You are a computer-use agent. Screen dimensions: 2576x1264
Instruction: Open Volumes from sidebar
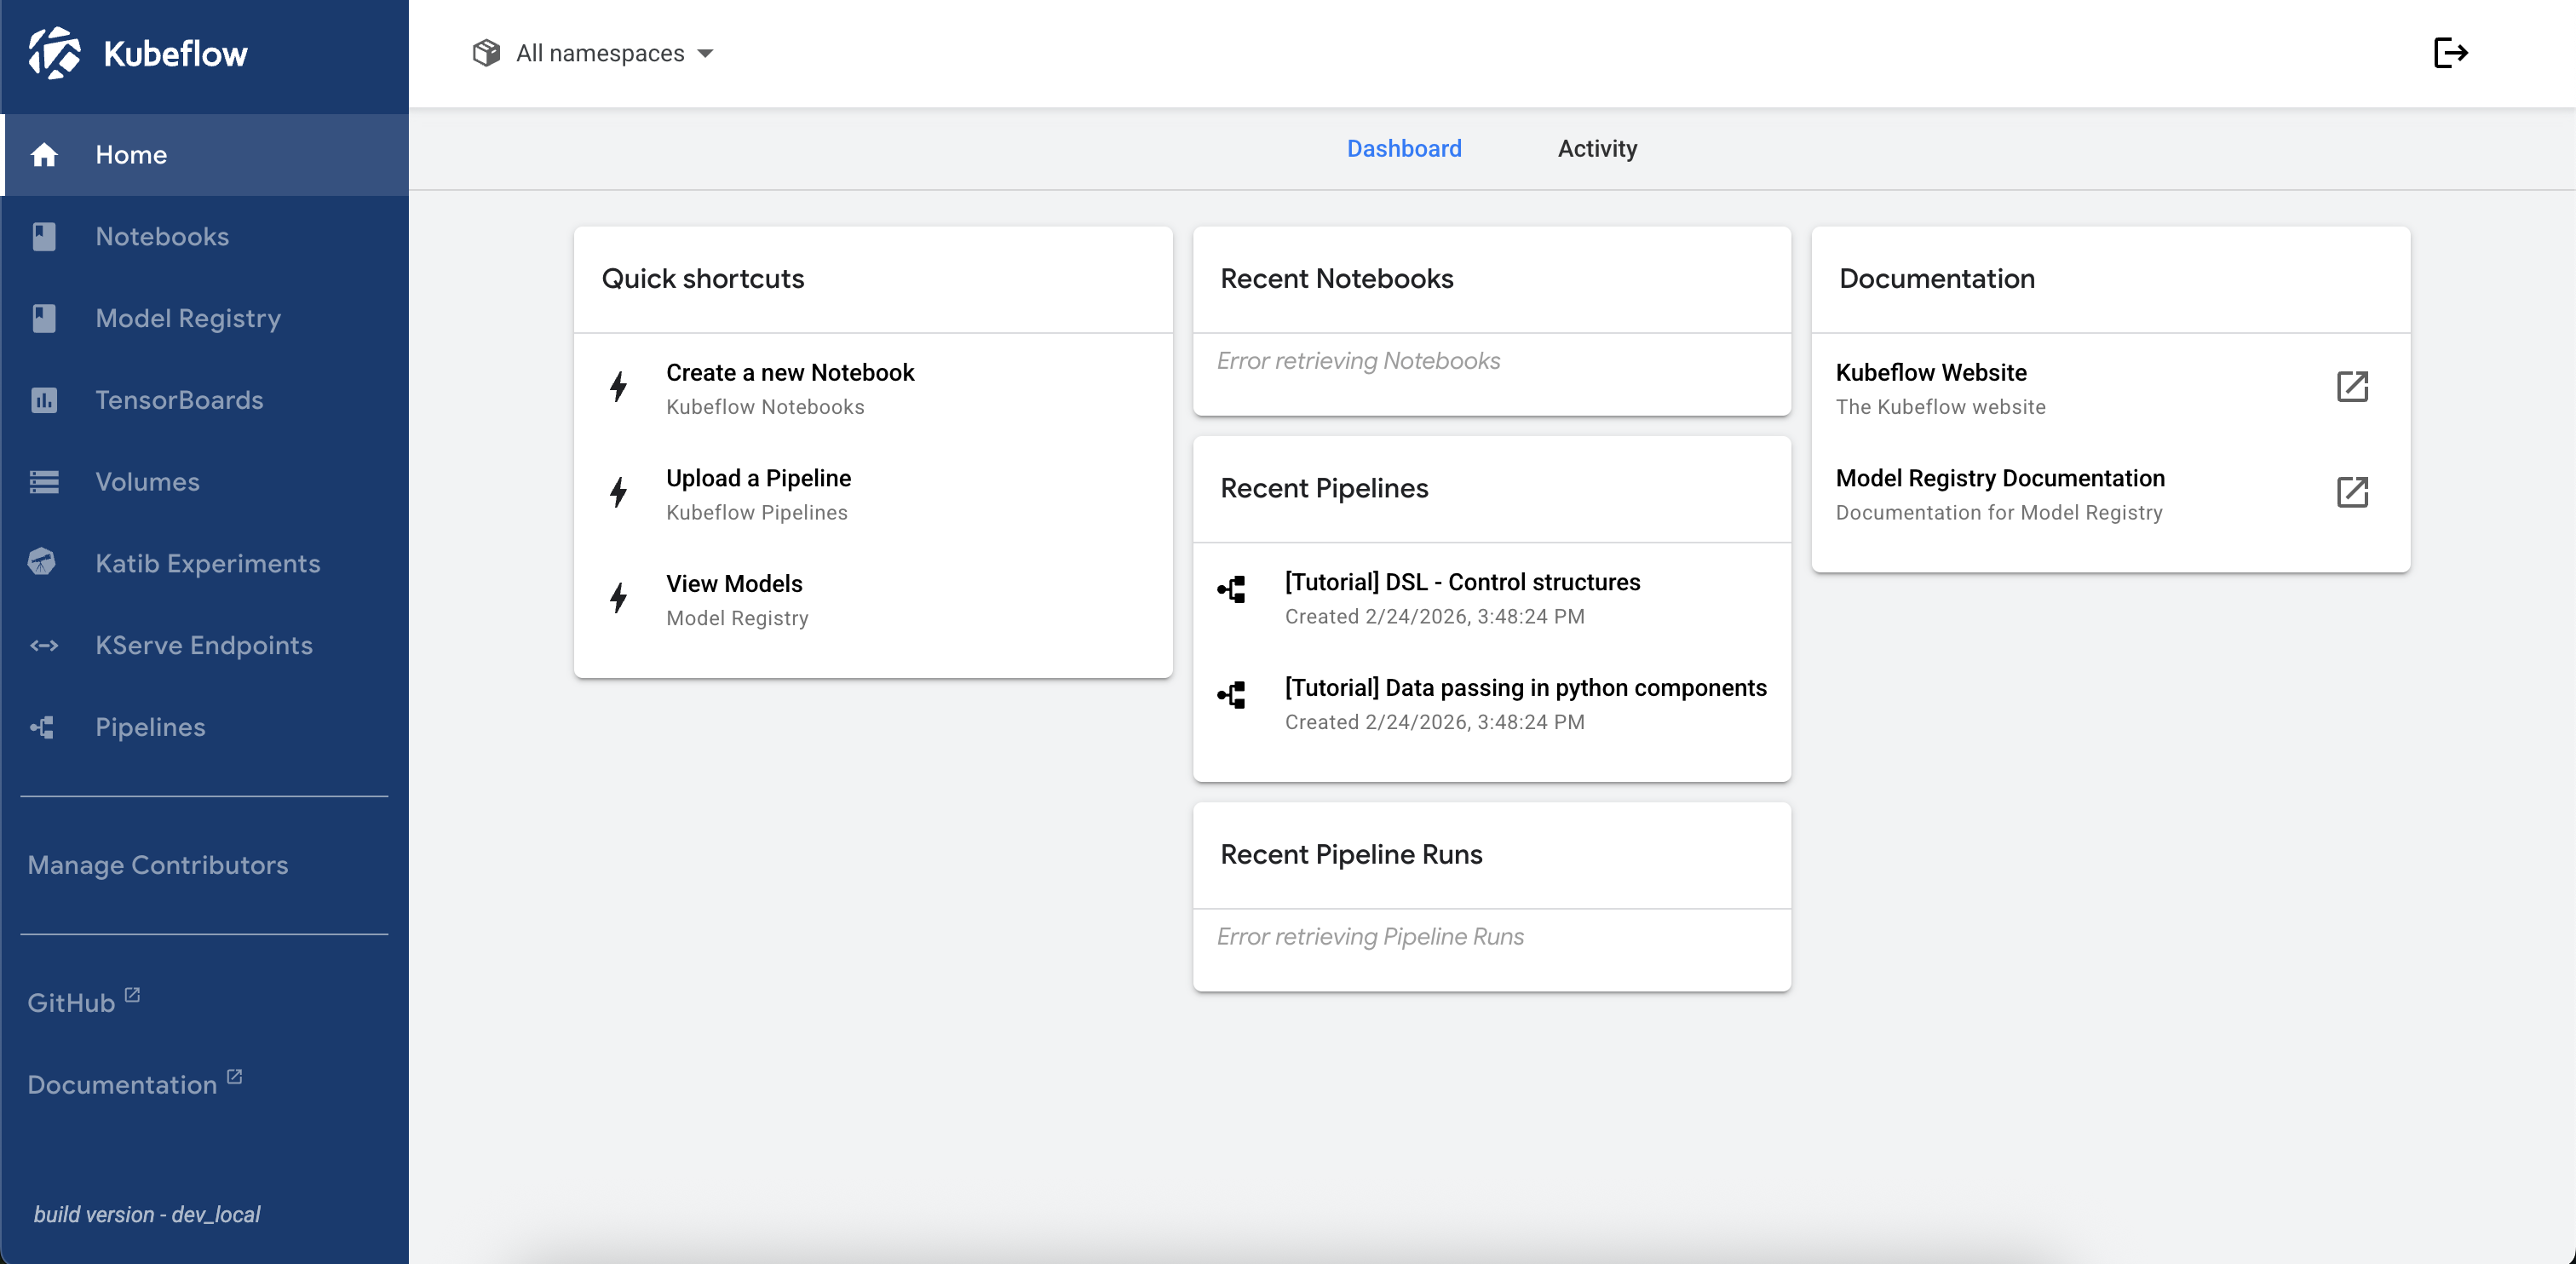click(204, 482)
